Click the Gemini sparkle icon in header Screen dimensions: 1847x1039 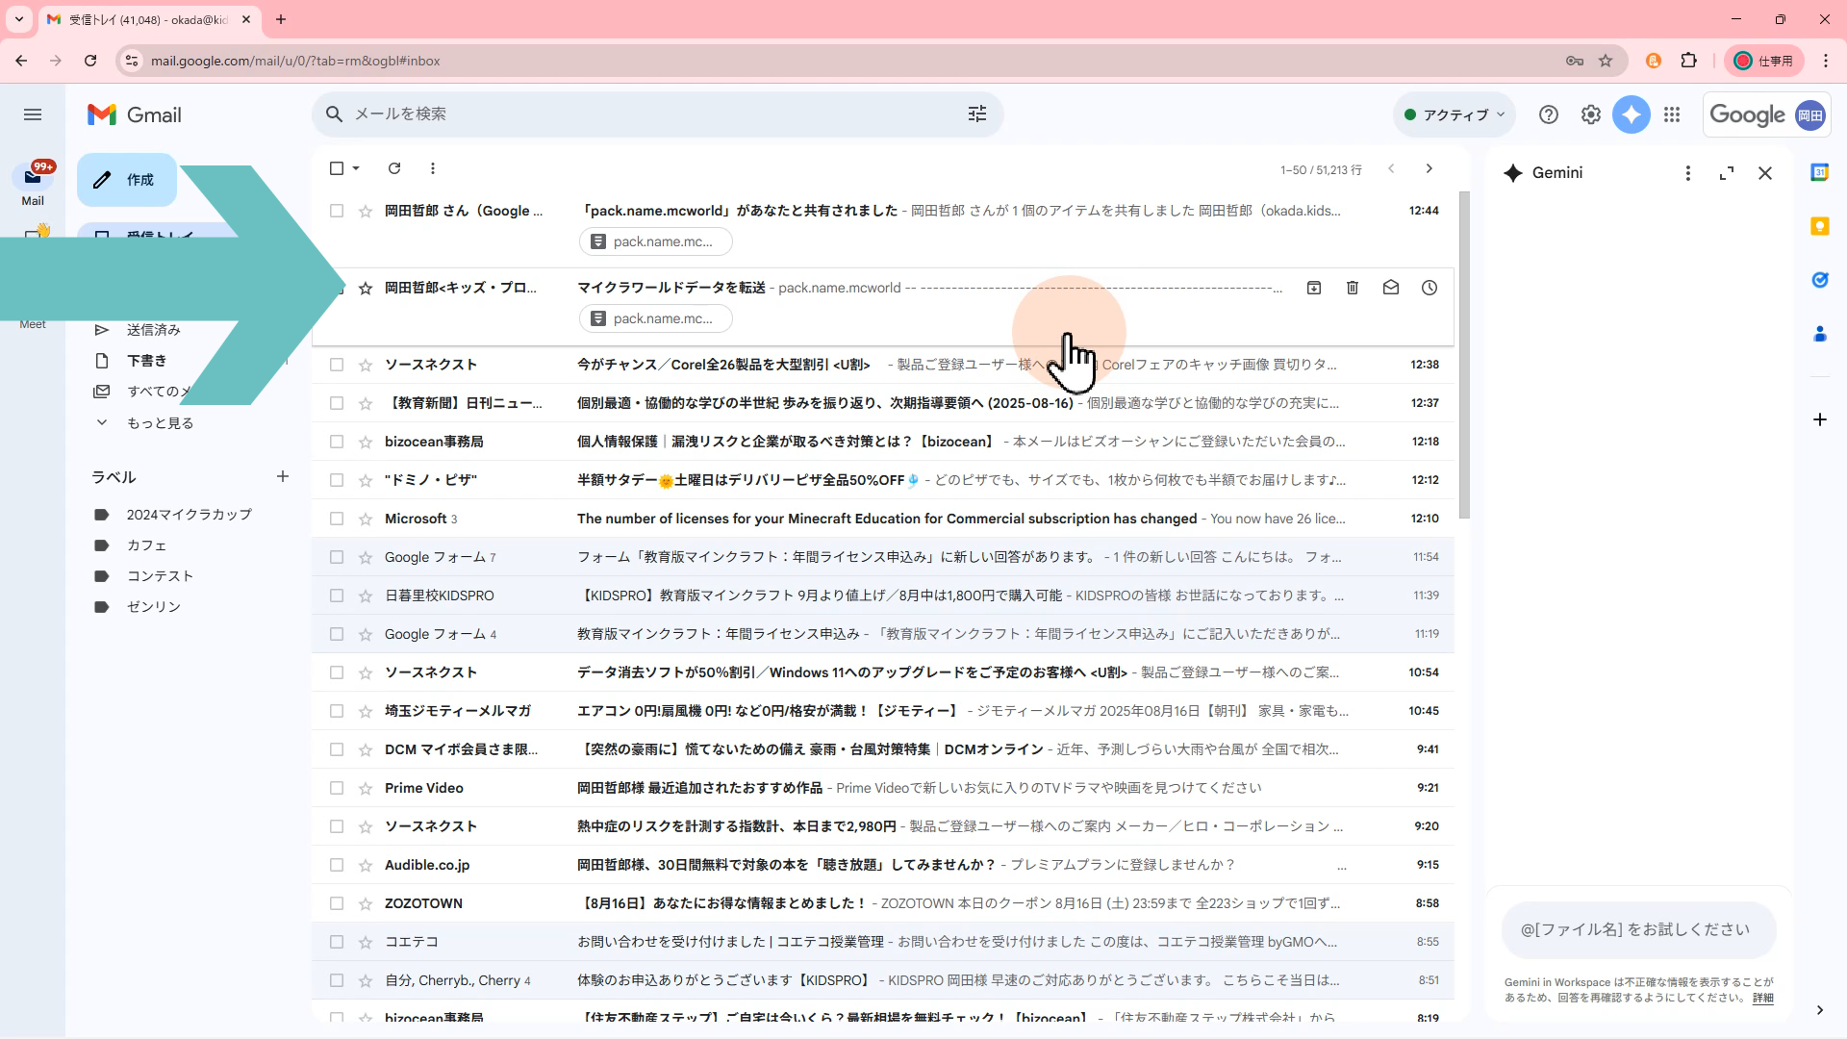pyautogui.click(x=1631, y=114)
